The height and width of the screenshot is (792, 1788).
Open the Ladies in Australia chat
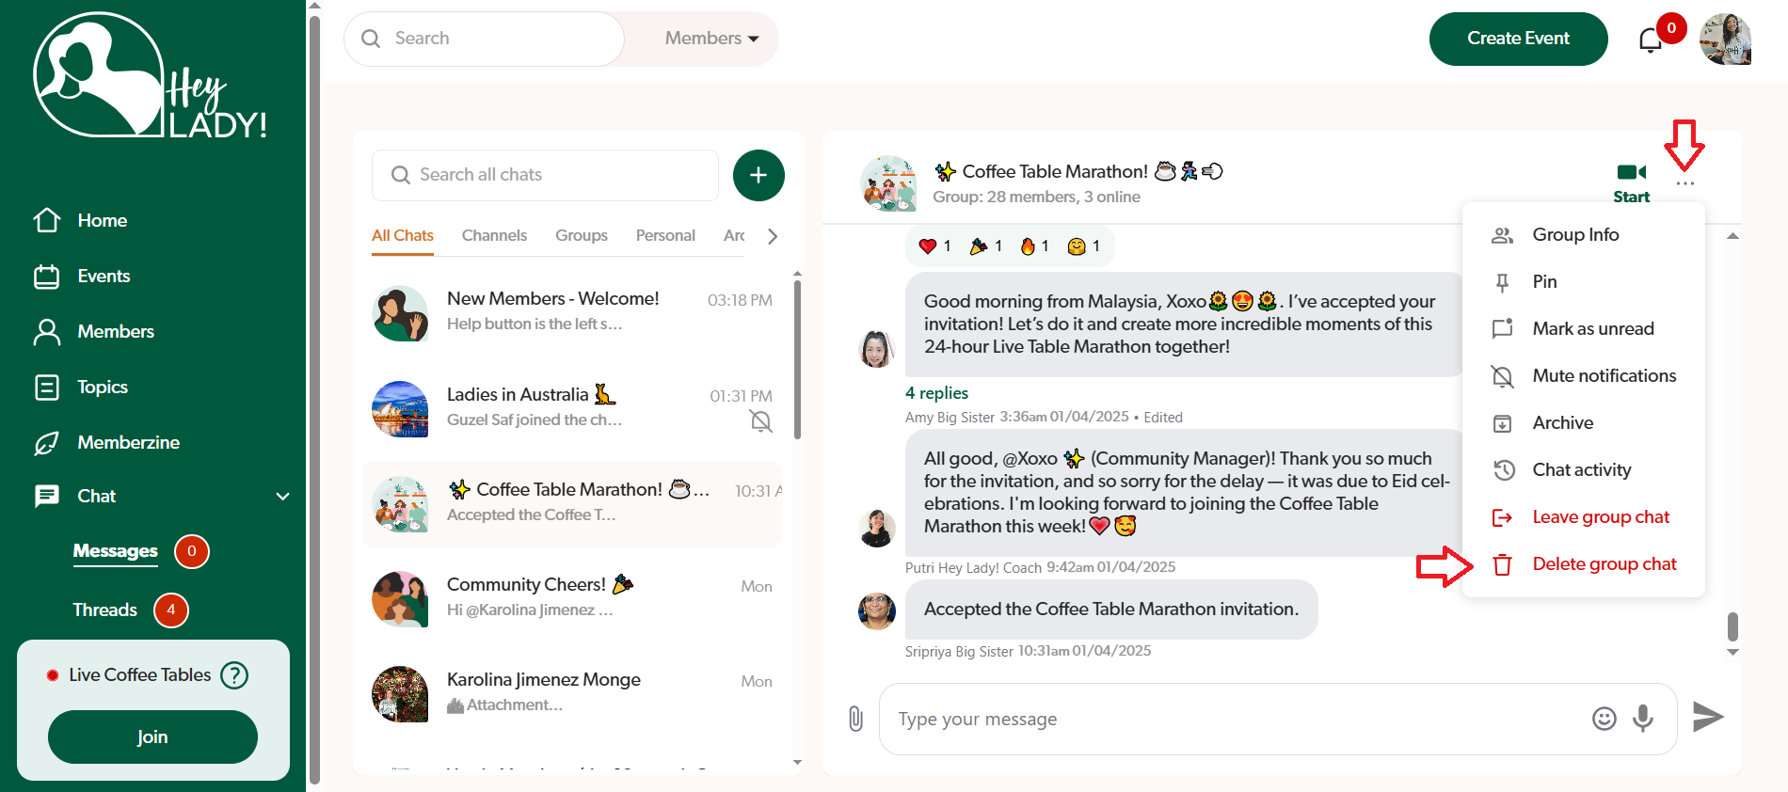click(573, 408)
